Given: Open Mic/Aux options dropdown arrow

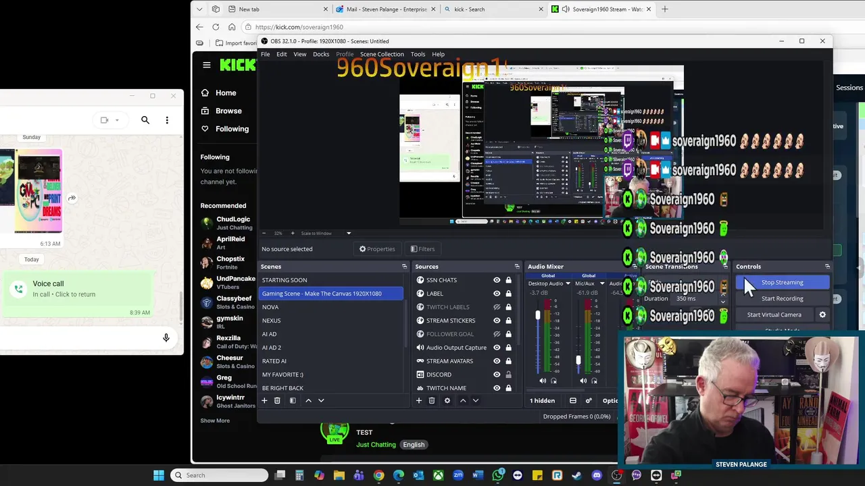Looking at the screenshot, I should (x=602, y=283).
